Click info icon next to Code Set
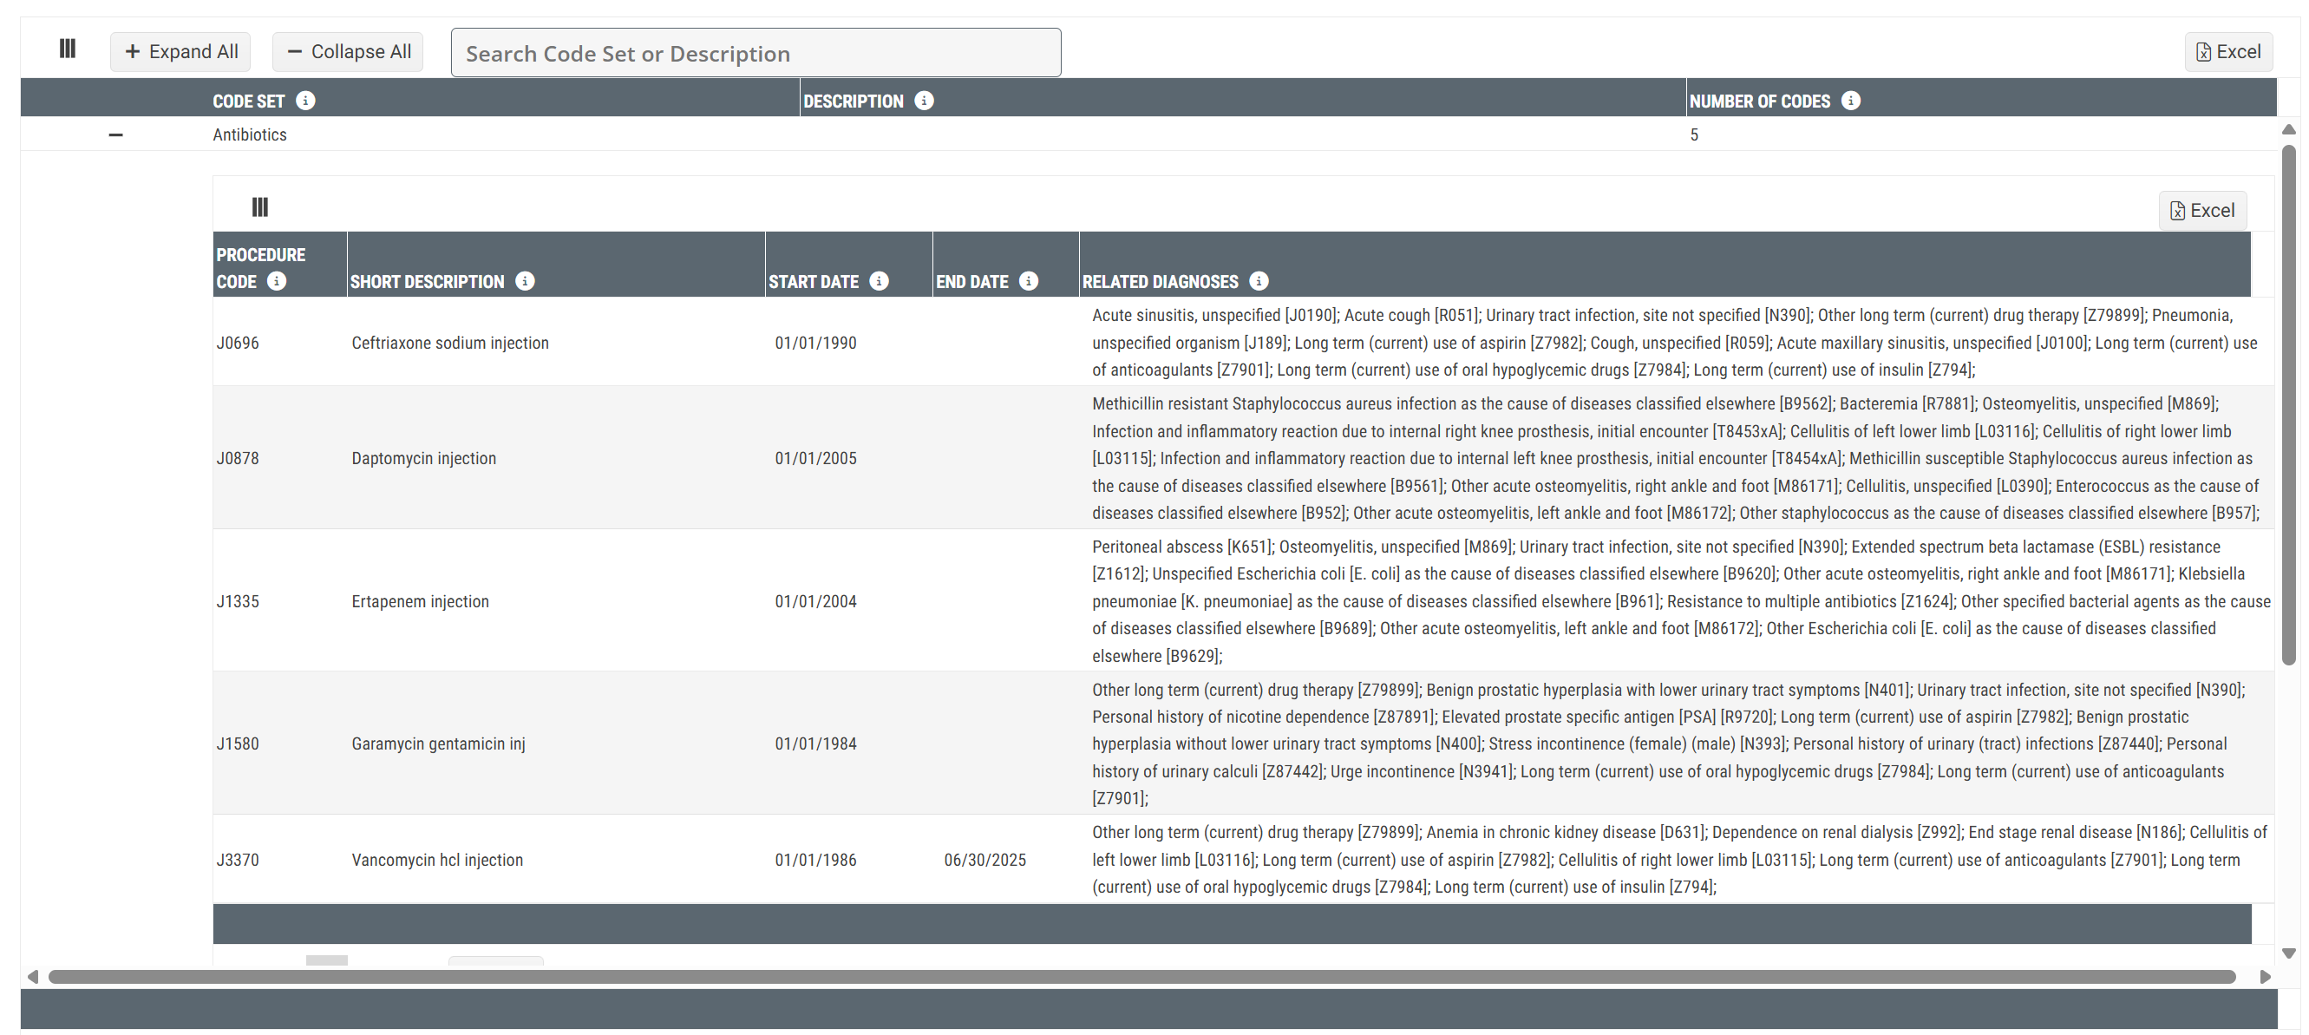The width and height of the screenshot is (2309, 1035). pyautogui.click(x=305, y=101)
